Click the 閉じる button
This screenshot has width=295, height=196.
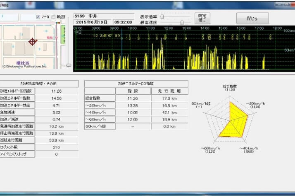tap(252, 19)
